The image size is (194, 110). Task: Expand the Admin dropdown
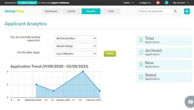128,3
